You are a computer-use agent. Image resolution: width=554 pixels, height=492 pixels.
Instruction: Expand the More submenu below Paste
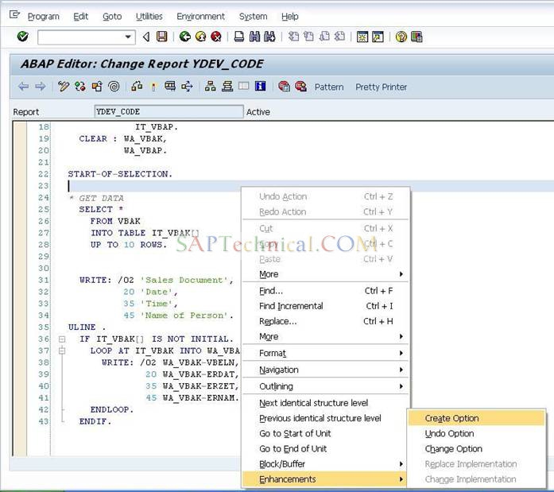coord(326,274)
